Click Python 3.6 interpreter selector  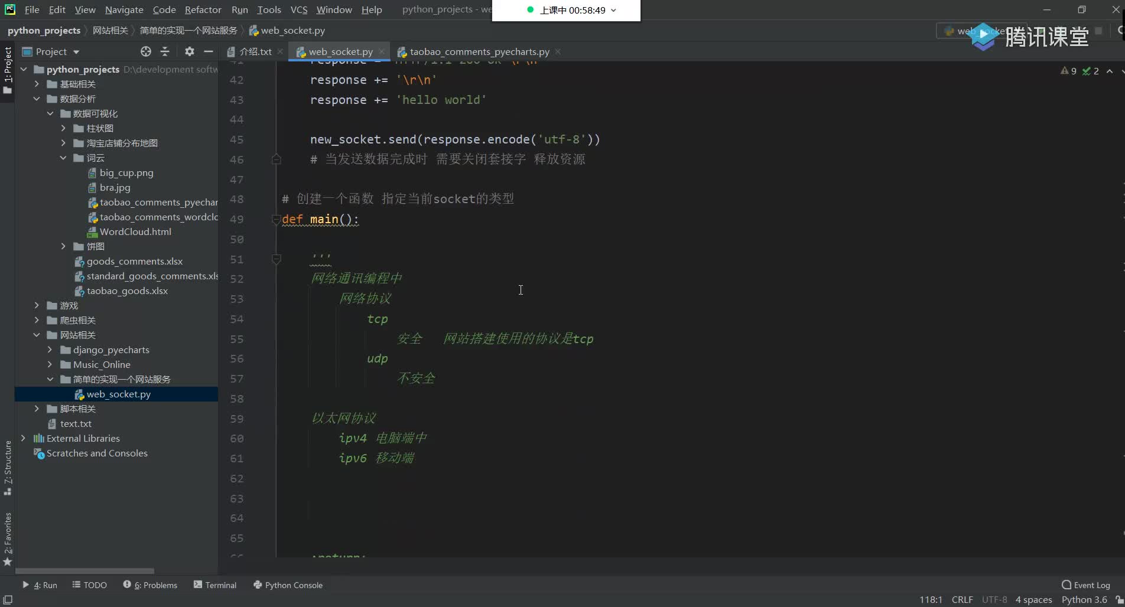click(1084, 599)
